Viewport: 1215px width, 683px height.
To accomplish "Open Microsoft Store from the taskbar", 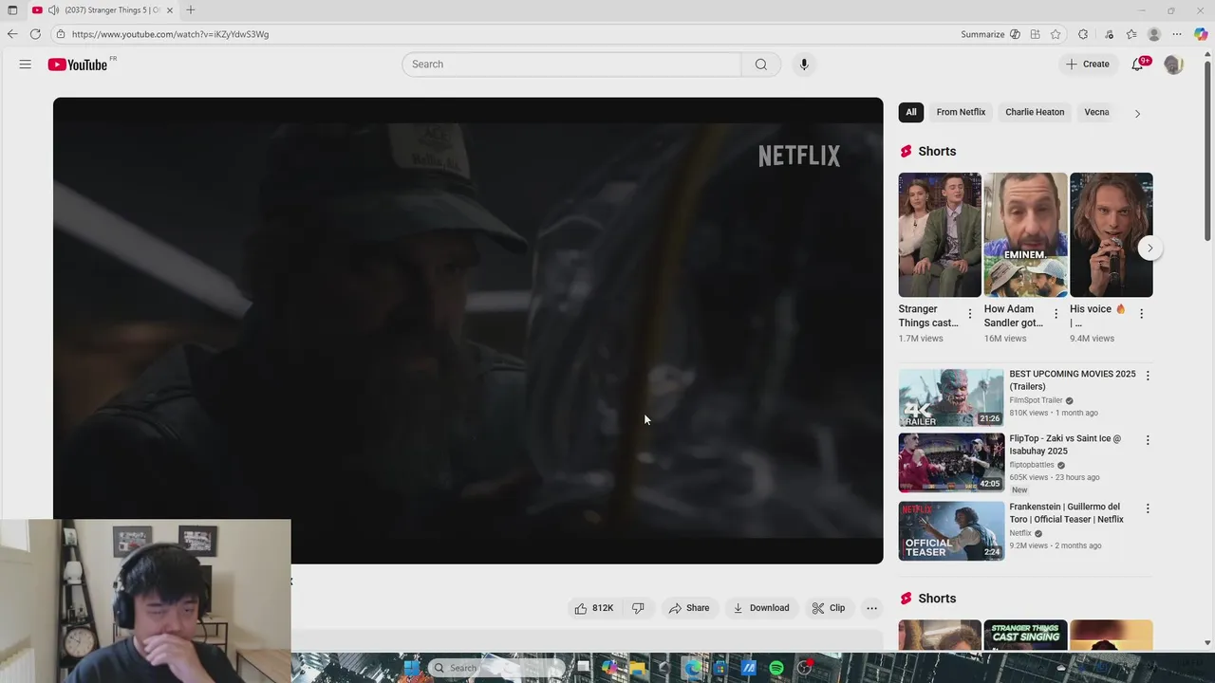I will [721, 668].
